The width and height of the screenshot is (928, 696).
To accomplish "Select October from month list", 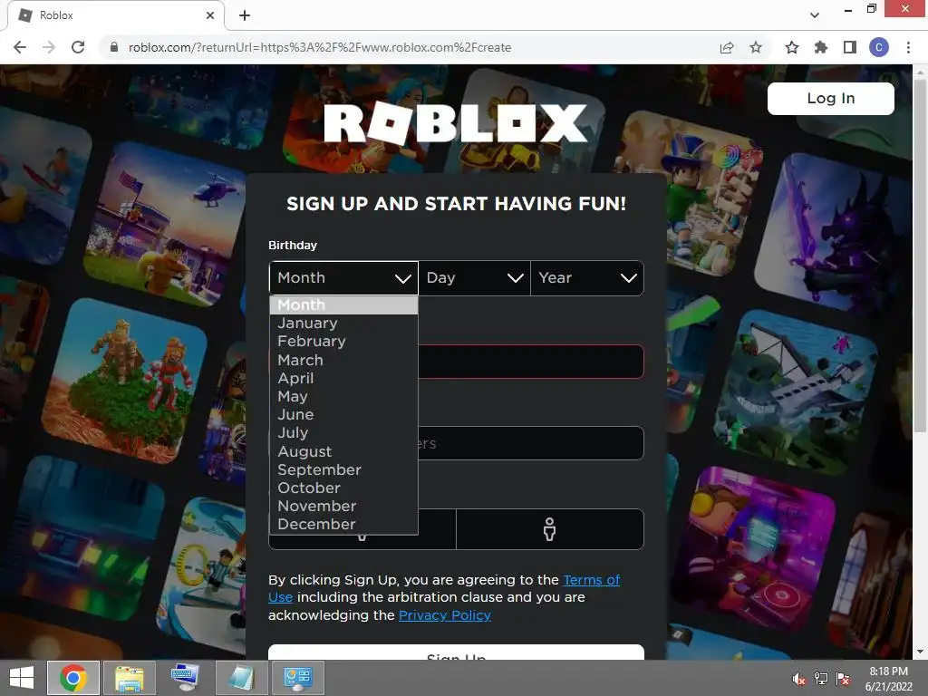I will click(x=343, y=488).
